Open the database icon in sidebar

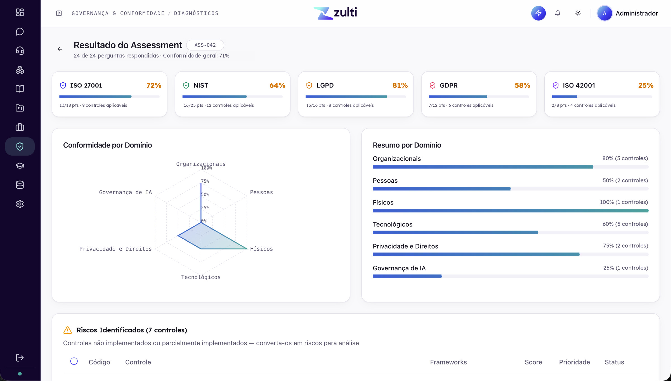(x=20, y=185)
